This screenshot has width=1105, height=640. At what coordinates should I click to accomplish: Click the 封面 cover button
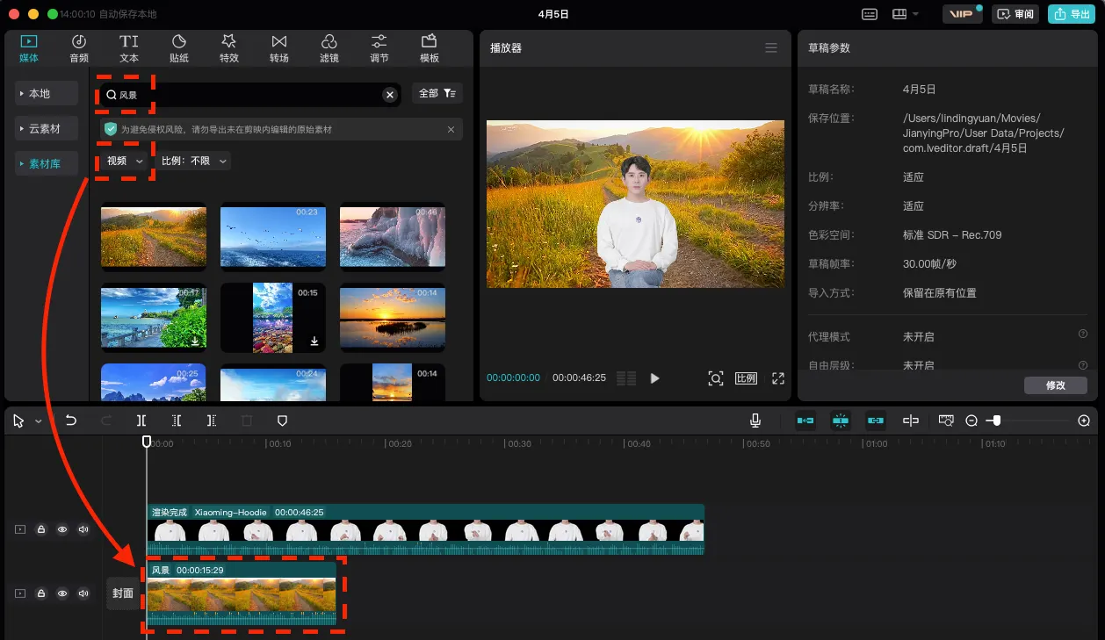pyautogui.click(x=123, y=593)
